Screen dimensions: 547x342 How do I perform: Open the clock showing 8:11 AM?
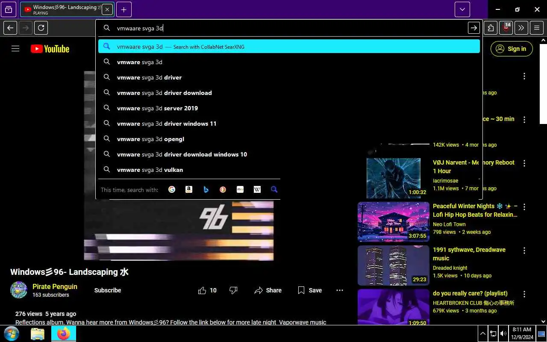point(522,333)
